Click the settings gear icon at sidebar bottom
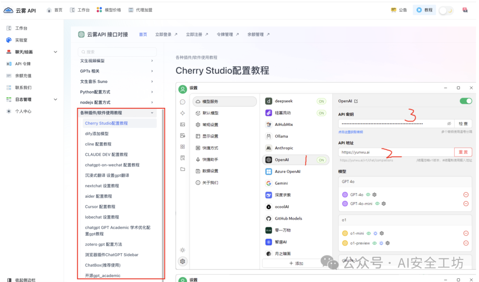Image resolution: width=479 pixels, height=282 pixels. tap(183, 262)
